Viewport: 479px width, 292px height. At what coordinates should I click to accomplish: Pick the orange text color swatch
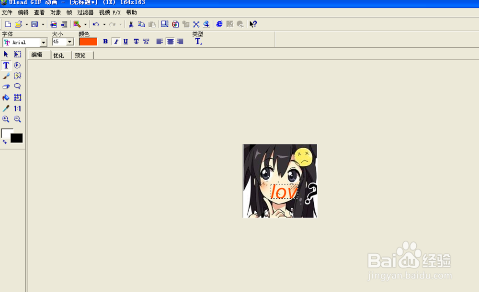click(88, 42)
